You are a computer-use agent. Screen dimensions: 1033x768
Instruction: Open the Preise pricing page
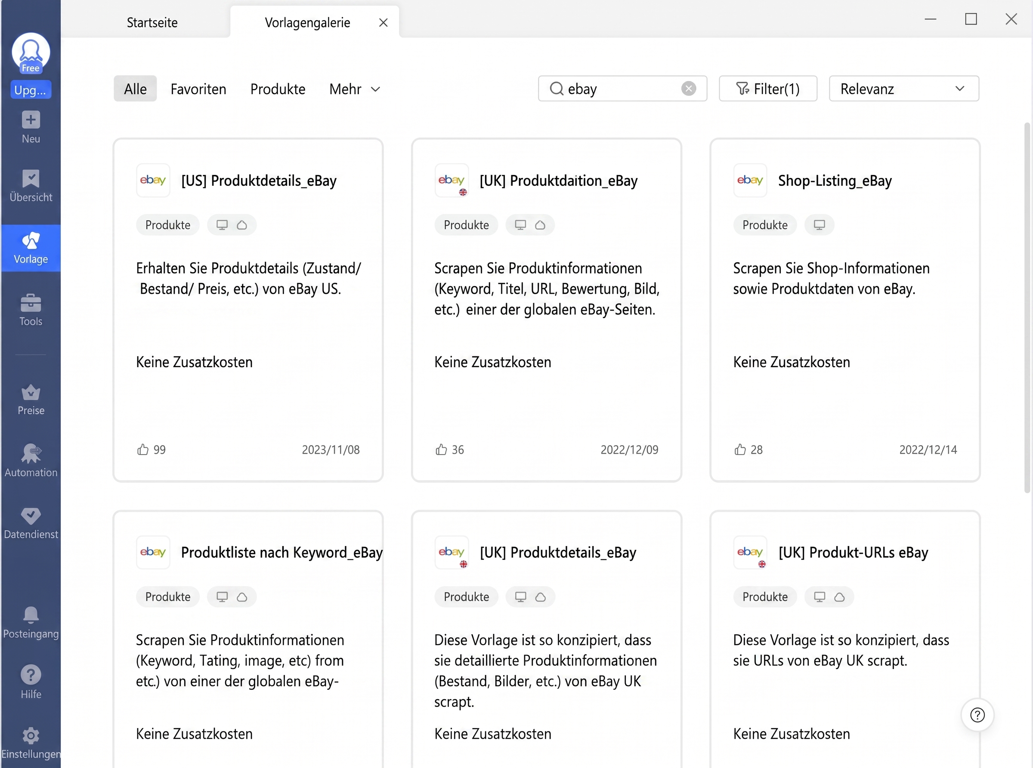coord(31,400)
